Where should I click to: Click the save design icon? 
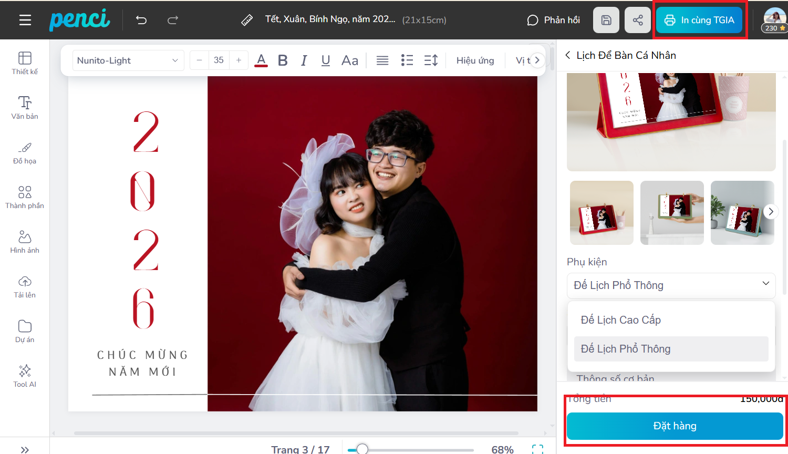click(x=606, y=20)
